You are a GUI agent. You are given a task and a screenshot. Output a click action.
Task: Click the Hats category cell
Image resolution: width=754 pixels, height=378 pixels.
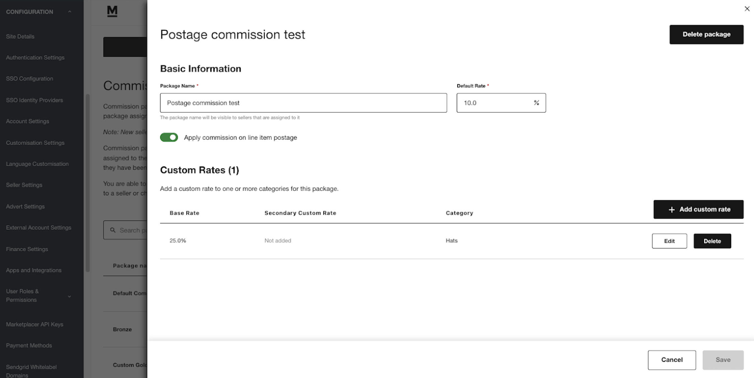(451, 241)
